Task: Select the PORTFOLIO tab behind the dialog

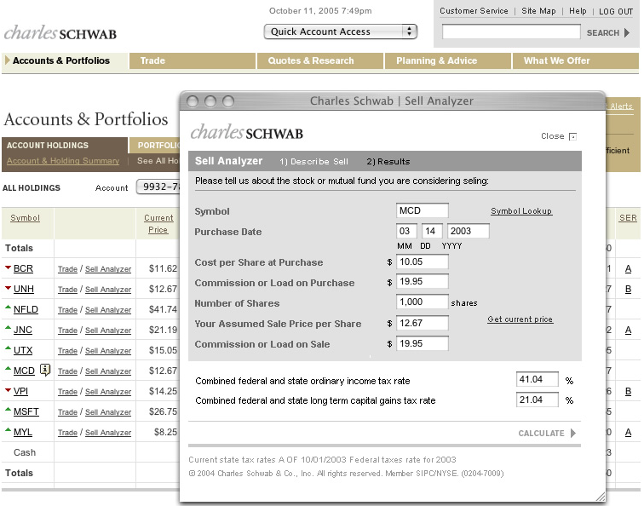Action: coord(155,146)
